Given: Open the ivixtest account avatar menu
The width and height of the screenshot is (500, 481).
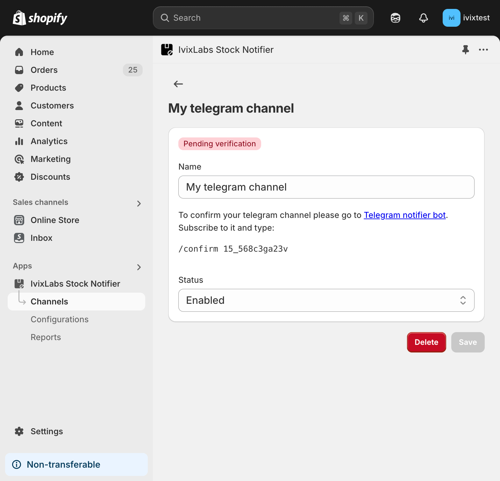Looking at the screenshot, I should [x=451, y=18].
